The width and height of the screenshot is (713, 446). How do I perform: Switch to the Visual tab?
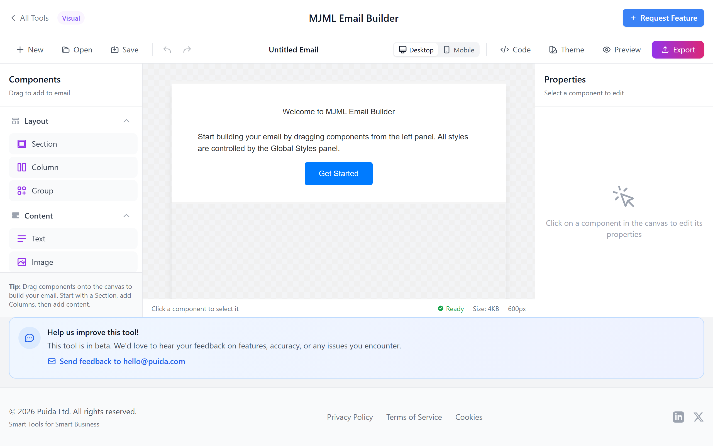(x=70, y=18)
